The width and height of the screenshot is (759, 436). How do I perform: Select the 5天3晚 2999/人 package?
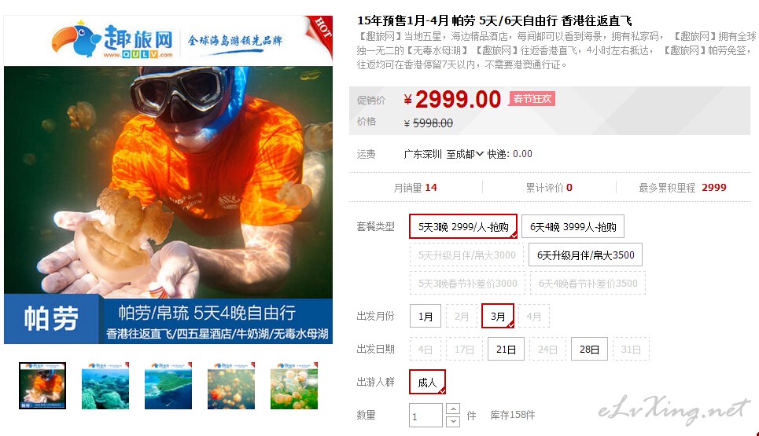(463, 226)
